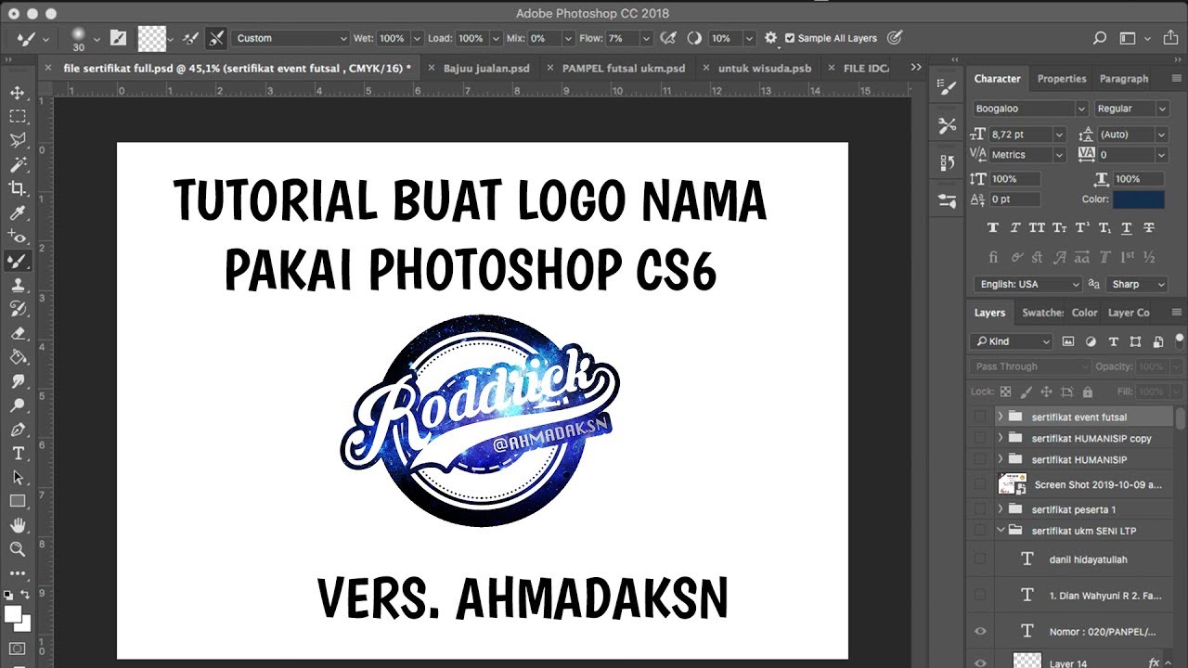Open the English: USA language dropdown

point(1027,284)
